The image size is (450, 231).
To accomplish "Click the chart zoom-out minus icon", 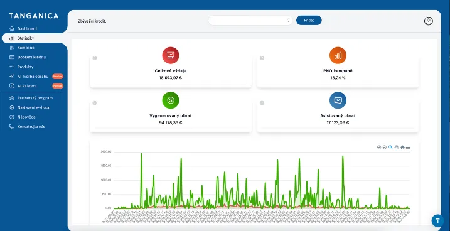I will [385, 148].
